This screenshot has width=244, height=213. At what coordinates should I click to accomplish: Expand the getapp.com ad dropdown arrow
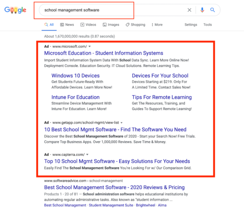[122, 123]
